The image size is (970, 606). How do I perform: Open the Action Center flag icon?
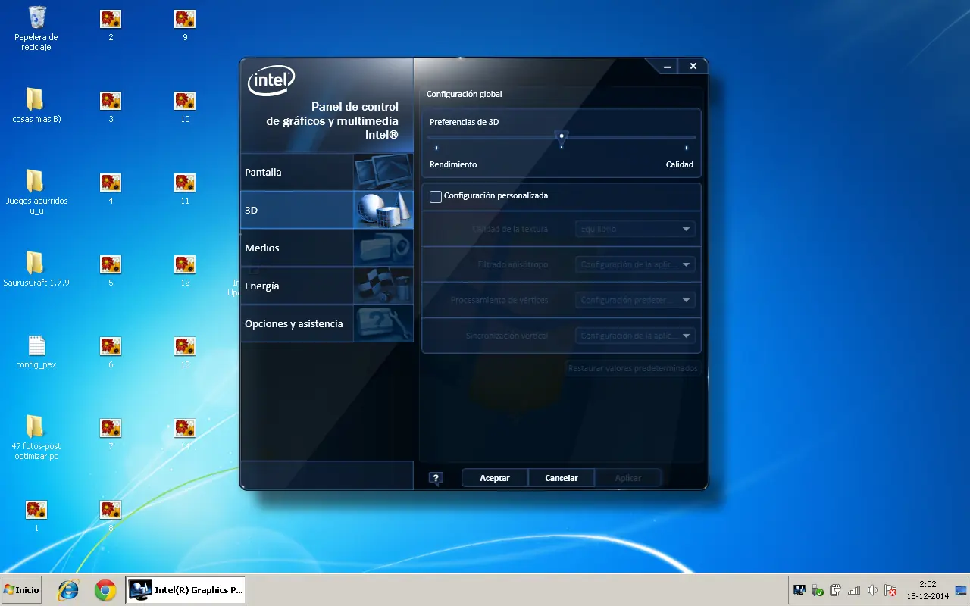[890, 590]
